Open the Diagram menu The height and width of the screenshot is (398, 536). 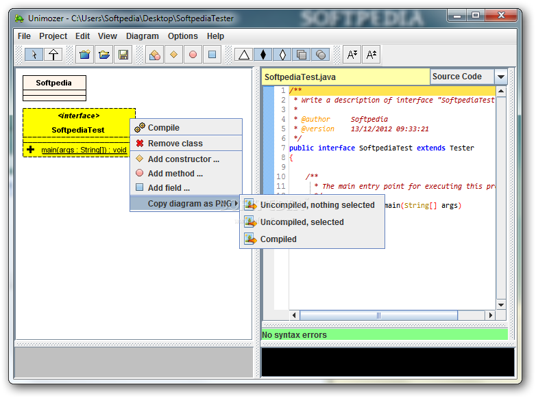pos(142,36)
